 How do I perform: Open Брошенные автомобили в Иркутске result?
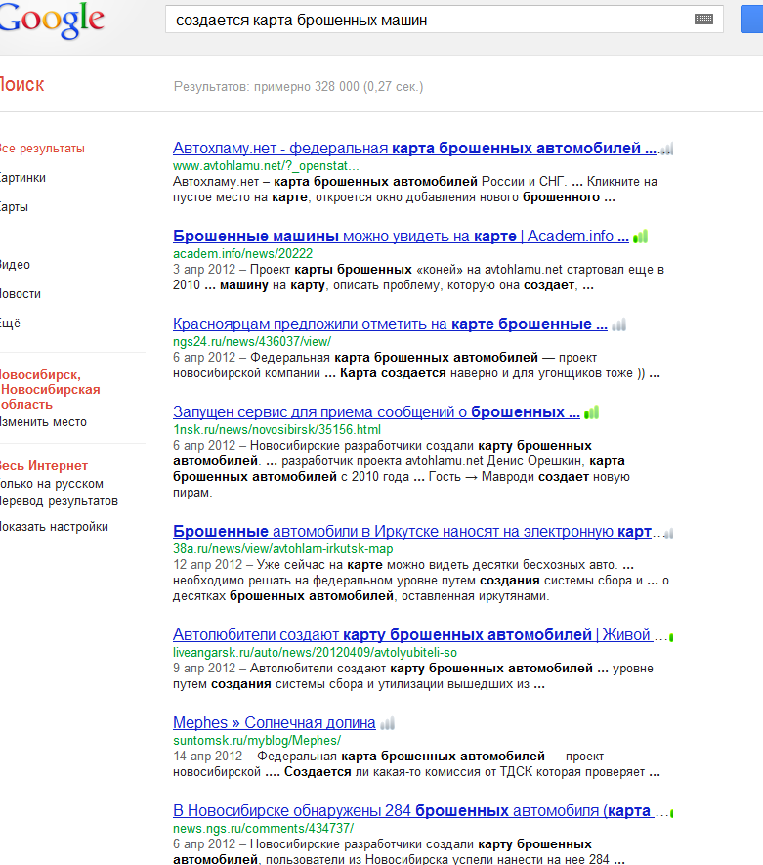pos(412,532)
